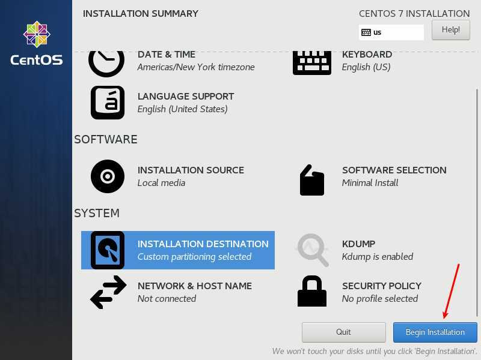Select the NETWORK & HOST NAME heading
This screenshot has width=481, height=360.
(195, 286)
